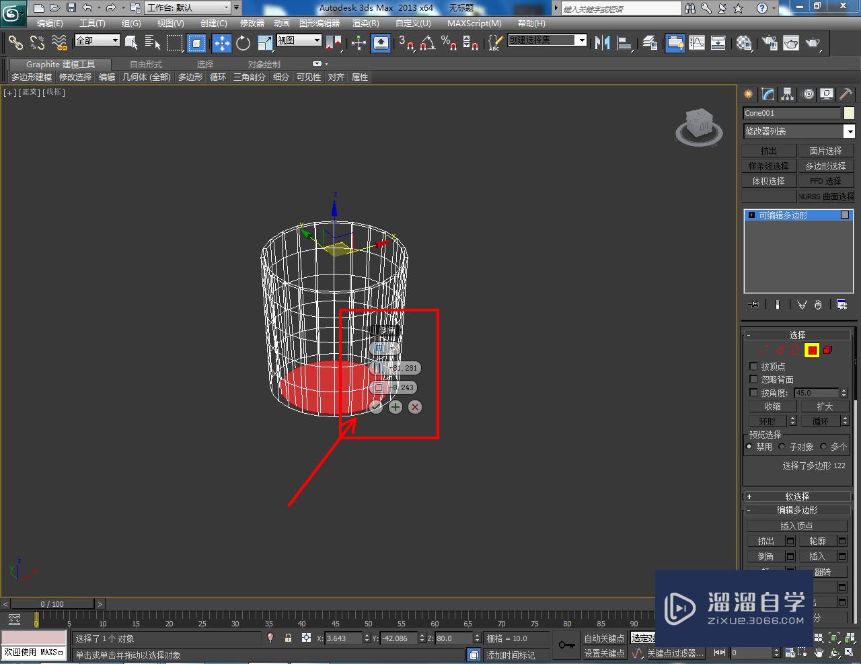Viewport: 861px width, 664px height.
Task: Click the Cone001 object name field
Action: click(x=792, y=113)
